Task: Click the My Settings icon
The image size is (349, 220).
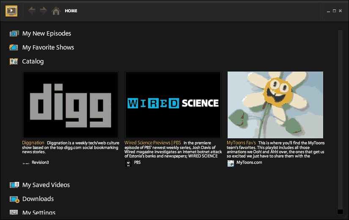Action: (14, 212)
